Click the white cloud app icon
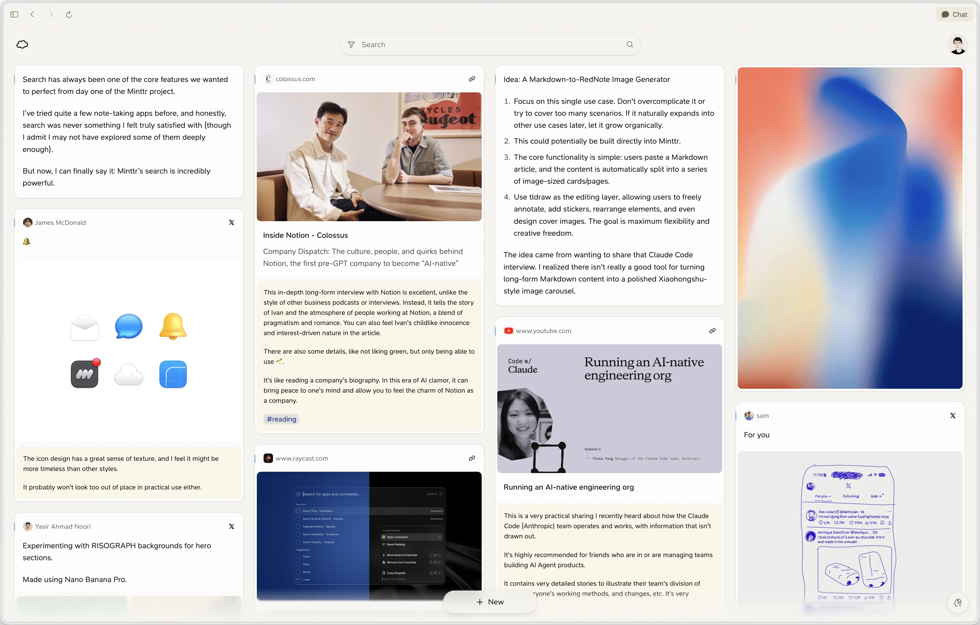This screenshot has height=625, width=980. click(129, 374)
